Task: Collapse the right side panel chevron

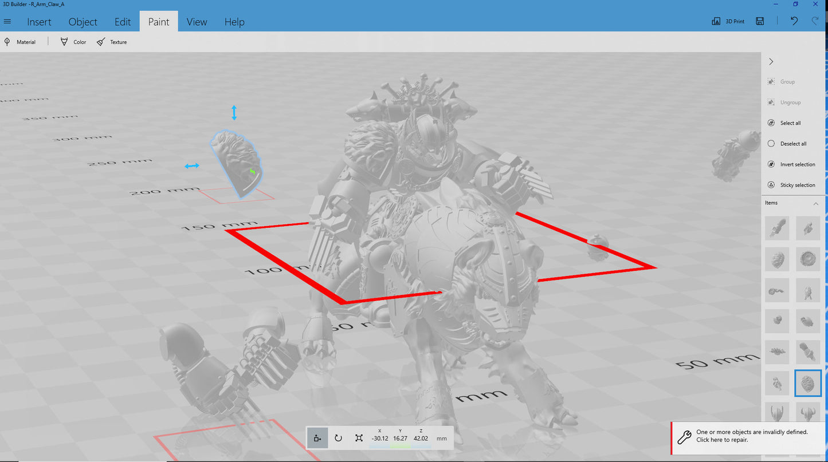Action: click(771, 61)
